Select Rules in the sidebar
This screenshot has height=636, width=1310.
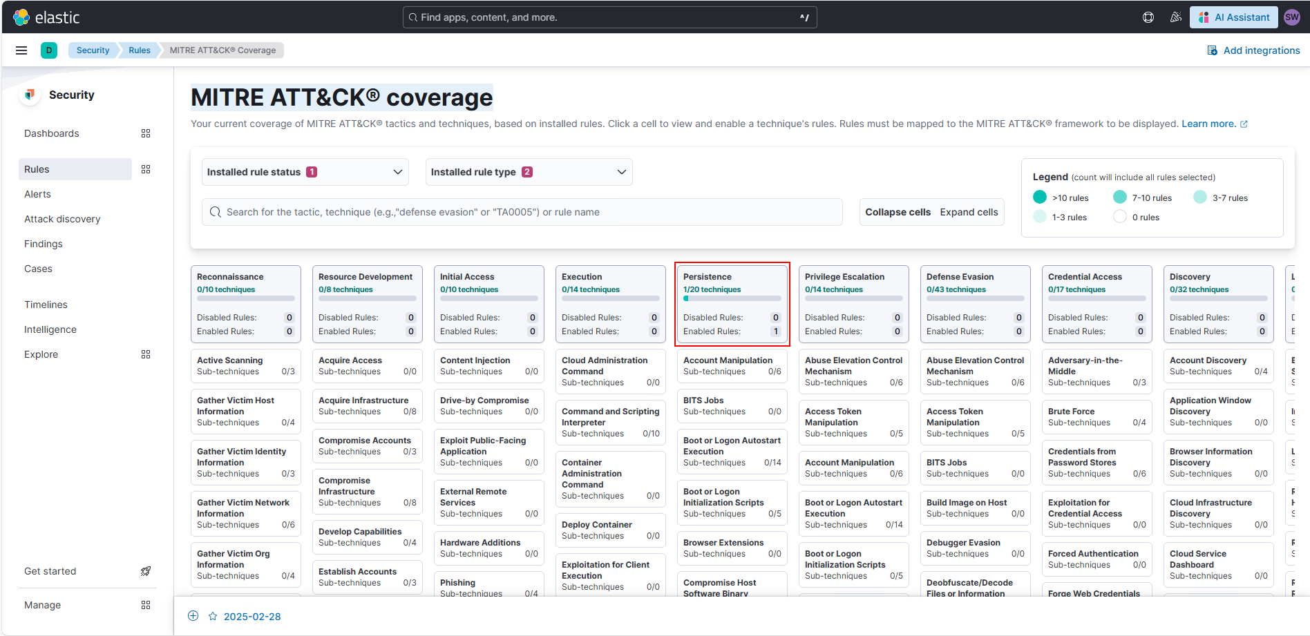coord(75,169)
